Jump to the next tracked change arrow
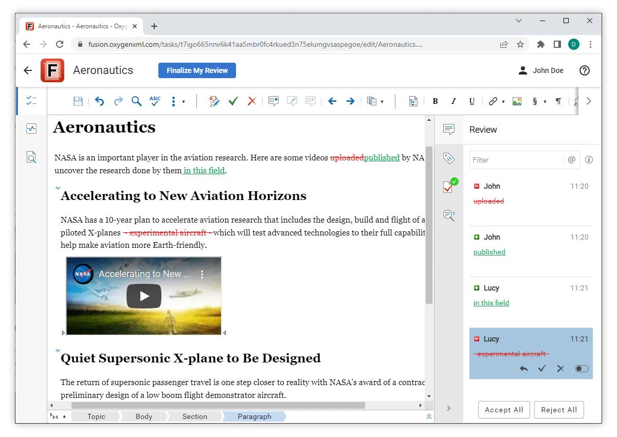Screen dimensions: 617x437 click(350, 101)
